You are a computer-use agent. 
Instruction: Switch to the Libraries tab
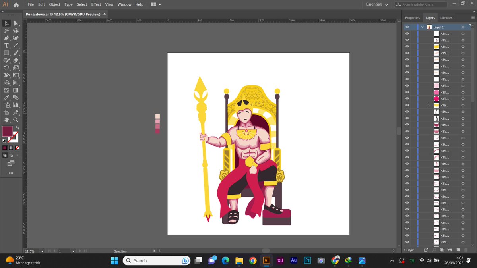point(446,18)
